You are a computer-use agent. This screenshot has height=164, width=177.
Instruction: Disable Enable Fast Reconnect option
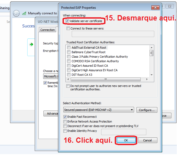pos(65,117)
